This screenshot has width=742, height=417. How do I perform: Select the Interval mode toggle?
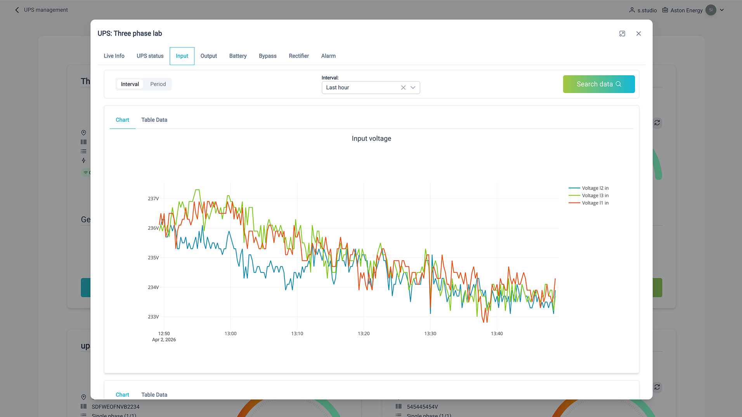pos(130,84)
